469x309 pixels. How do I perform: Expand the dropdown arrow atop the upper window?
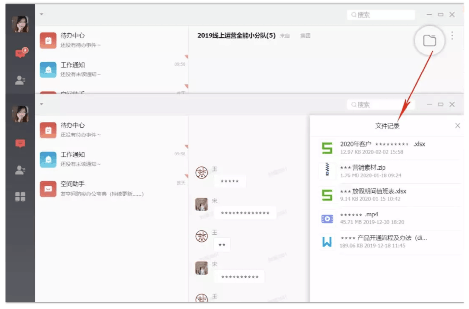point(42,14)
